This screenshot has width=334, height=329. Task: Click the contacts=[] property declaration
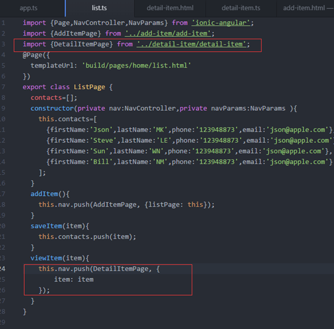coord(54,98)
